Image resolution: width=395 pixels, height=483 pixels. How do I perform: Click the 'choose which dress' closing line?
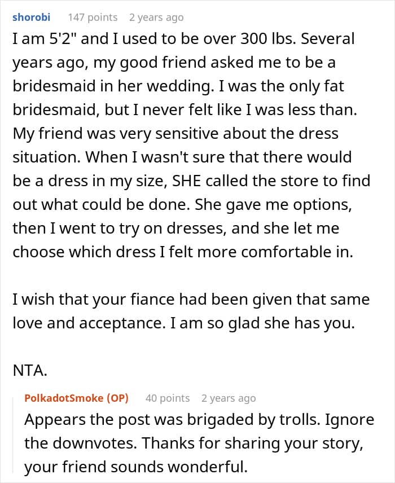pos(183,252)
